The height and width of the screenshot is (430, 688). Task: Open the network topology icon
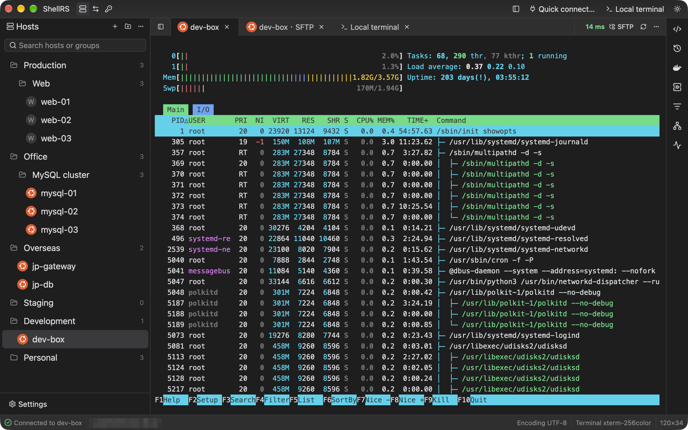coord(677,126)
